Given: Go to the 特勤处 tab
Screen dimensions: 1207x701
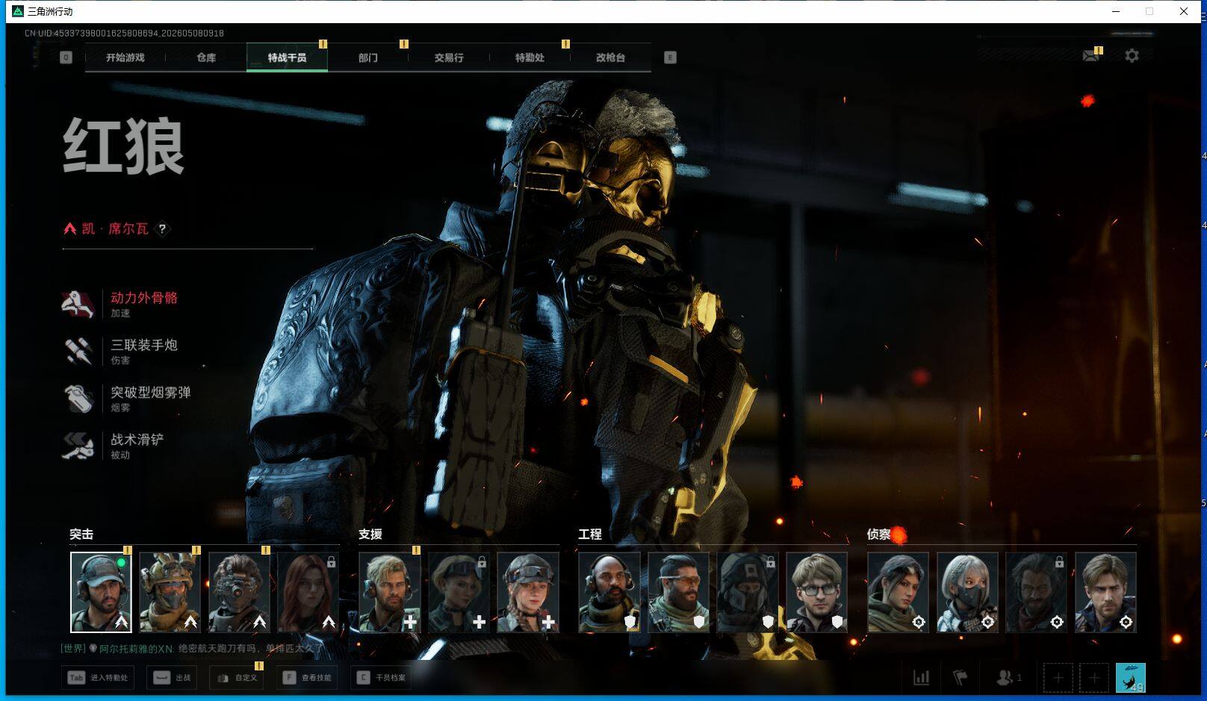Looking at the screenshot, I should (x=530, y=57).
